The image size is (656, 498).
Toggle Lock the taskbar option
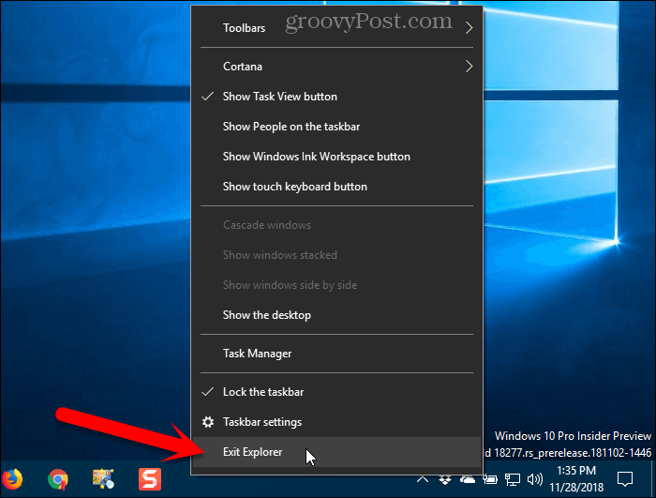[x=336, y=392]
